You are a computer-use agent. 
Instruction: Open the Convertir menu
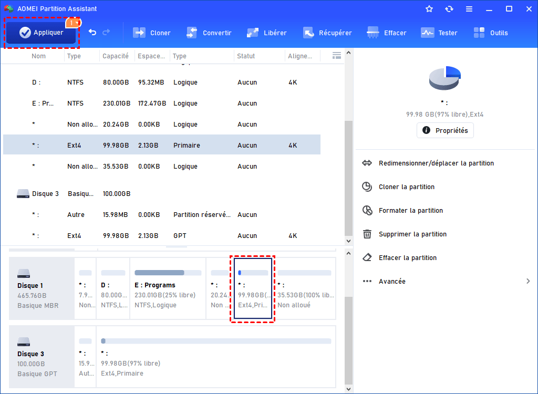(x=209, y=33)
